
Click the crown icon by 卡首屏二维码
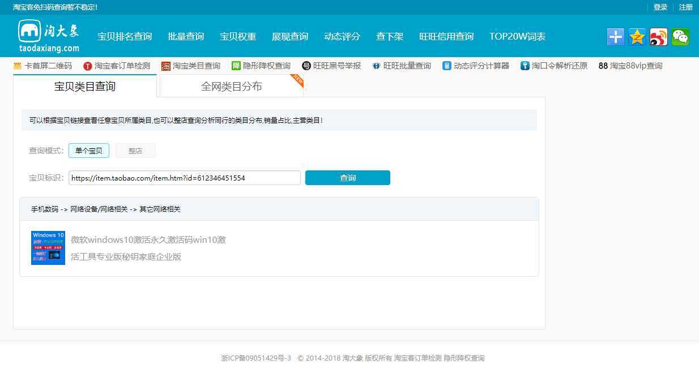[18, 66]
